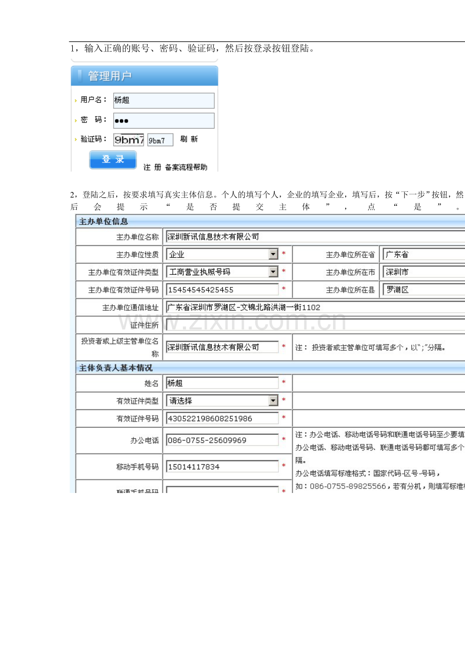Click the 主办单位通信地址 address field

point(313,307)
